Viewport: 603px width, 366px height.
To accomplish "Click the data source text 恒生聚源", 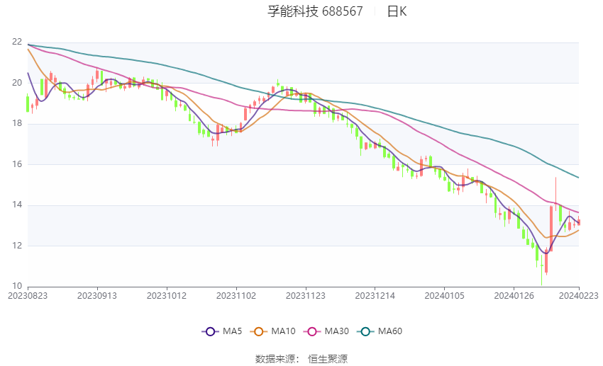I will [328, 359].
